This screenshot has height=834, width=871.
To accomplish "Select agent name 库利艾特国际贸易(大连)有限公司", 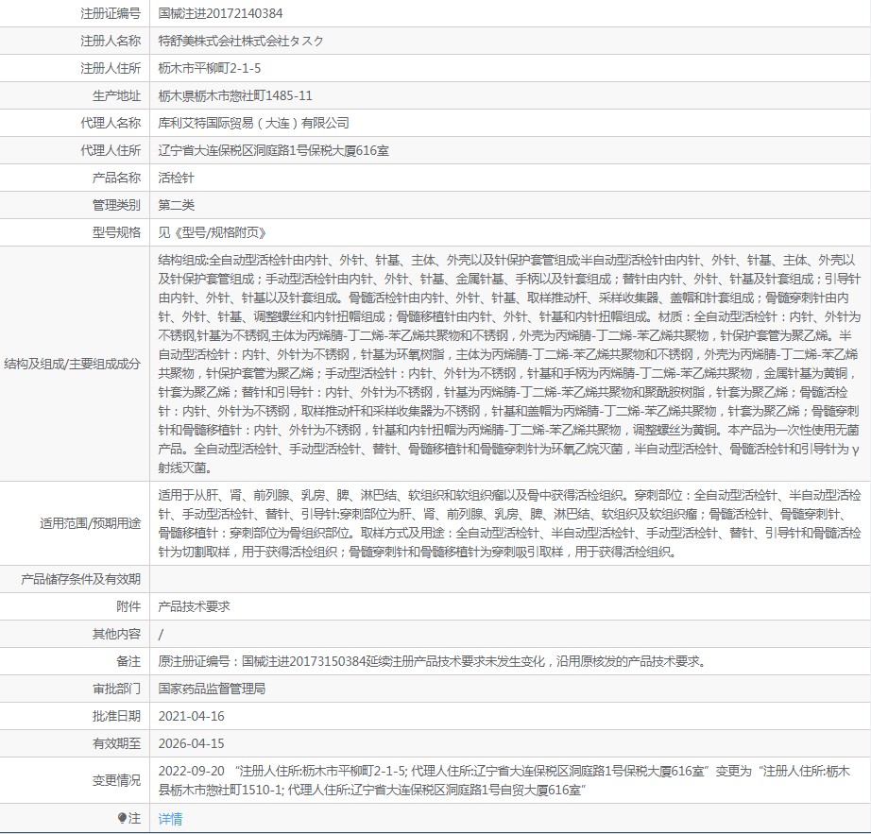I will (x=253, y=123).
